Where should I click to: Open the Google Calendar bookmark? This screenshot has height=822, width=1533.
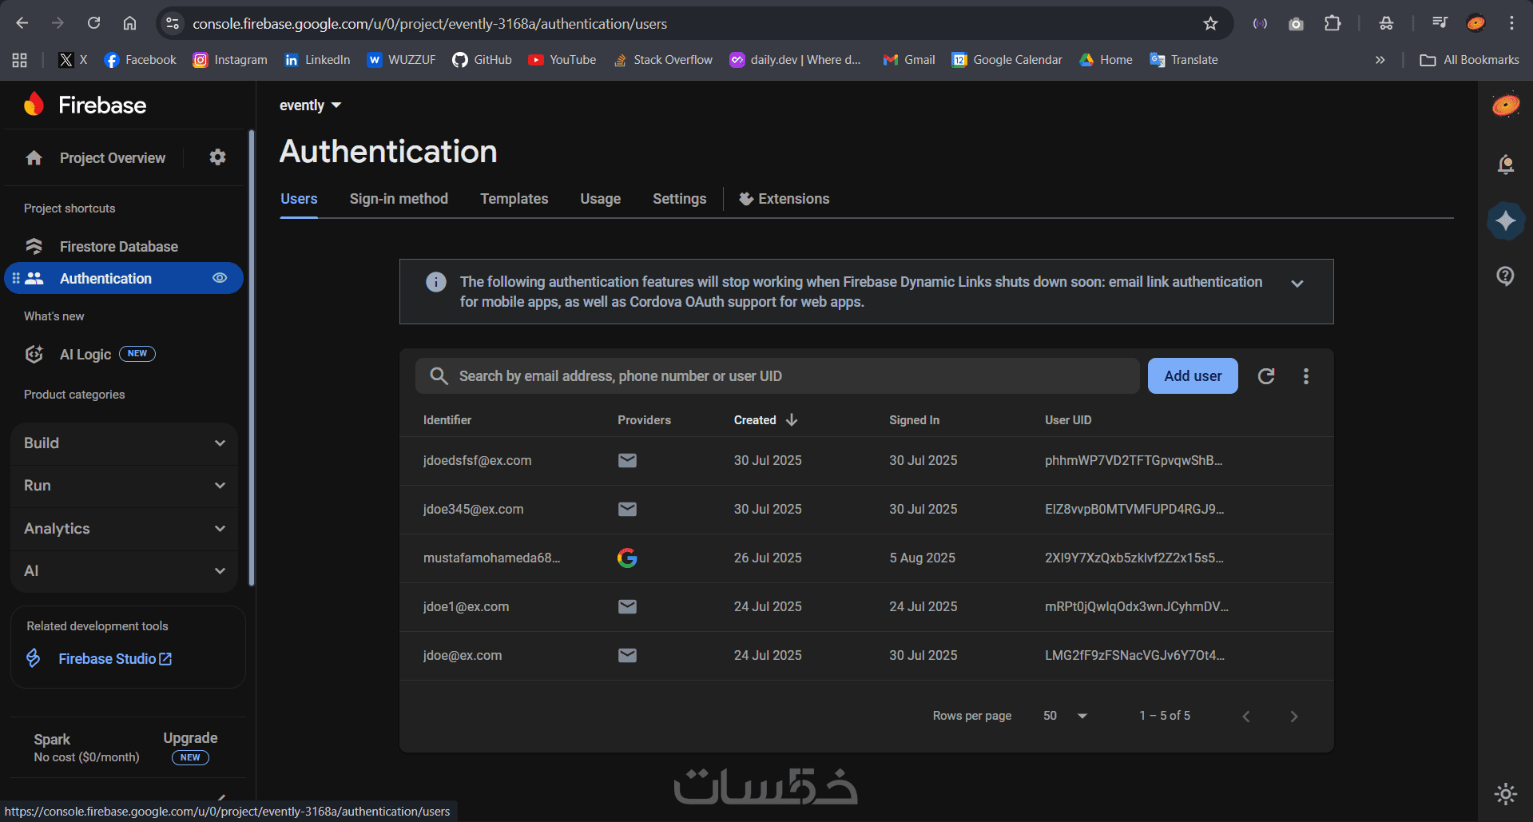pyautogui.click(x=1007, y=60)
